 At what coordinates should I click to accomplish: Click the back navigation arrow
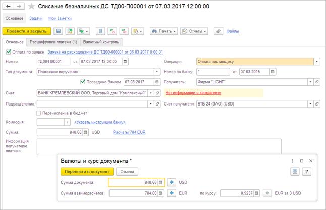coord(8,6)
